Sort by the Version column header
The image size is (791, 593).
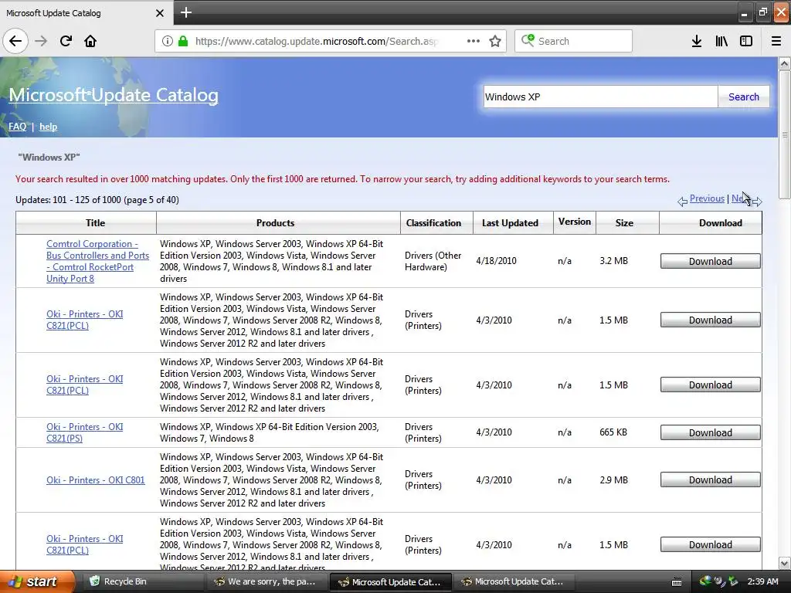(x=575, y=222)
